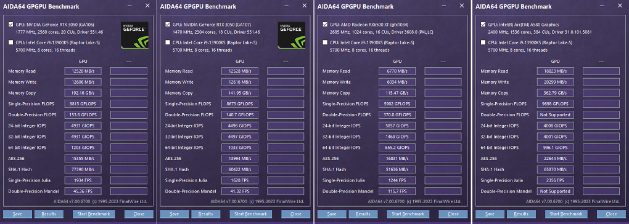Select Single-Precision FLOPS value 9813 GFLOPS
The image size is (629, 224).
coord(83,103)
